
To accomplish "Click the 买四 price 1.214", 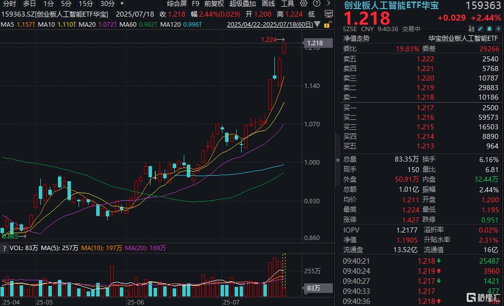I will pyautogui.click(x=425, y=136).
